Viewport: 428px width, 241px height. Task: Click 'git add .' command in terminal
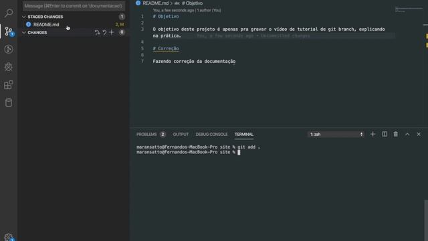pyautogui.click(x=249, y=147)
